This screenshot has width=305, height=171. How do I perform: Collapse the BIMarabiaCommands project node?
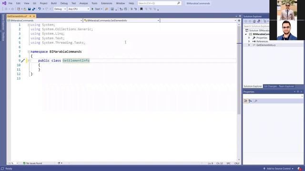(246, 34)
